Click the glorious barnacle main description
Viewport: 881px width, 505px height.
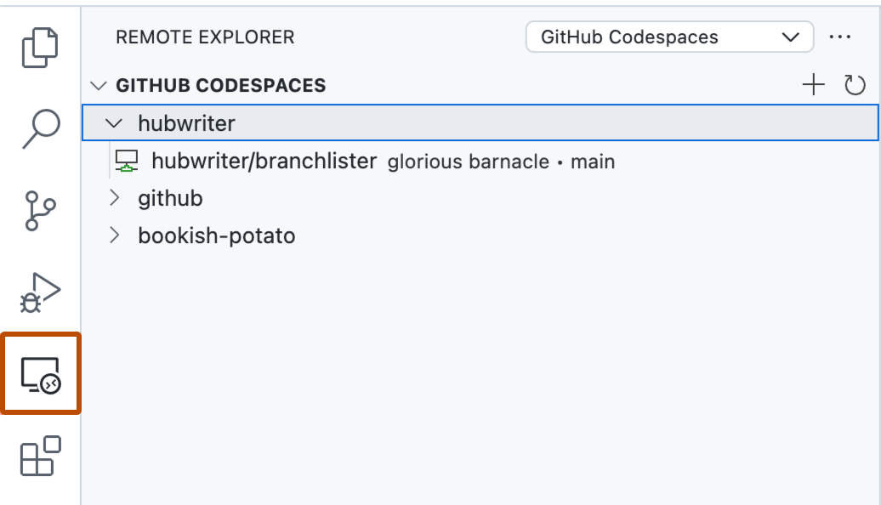(x=501, y=162)
